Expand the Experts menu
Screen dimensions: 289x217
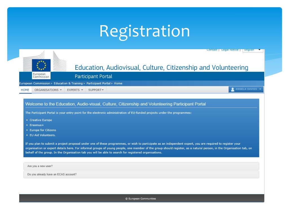(75, 90)
